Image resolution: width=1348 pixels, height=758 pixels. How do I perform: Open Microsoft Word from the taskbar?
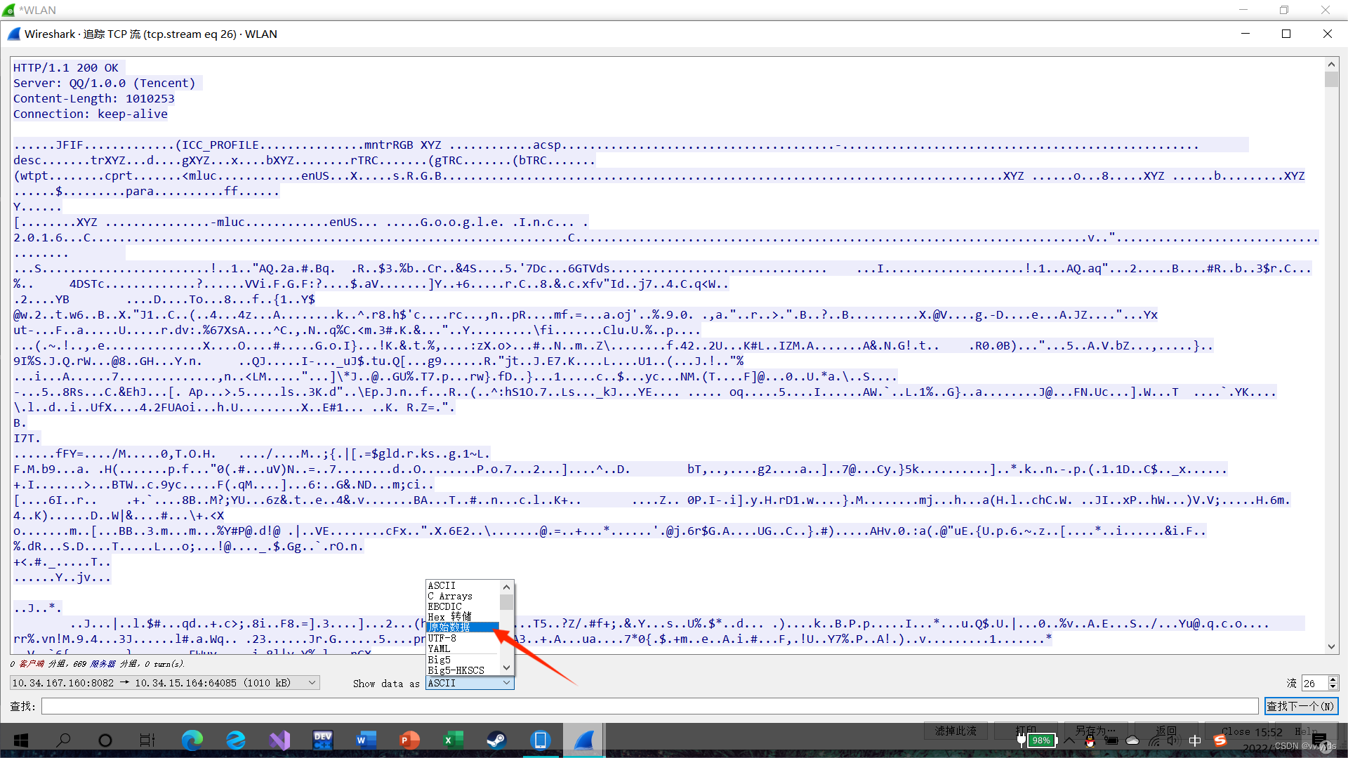366,740
